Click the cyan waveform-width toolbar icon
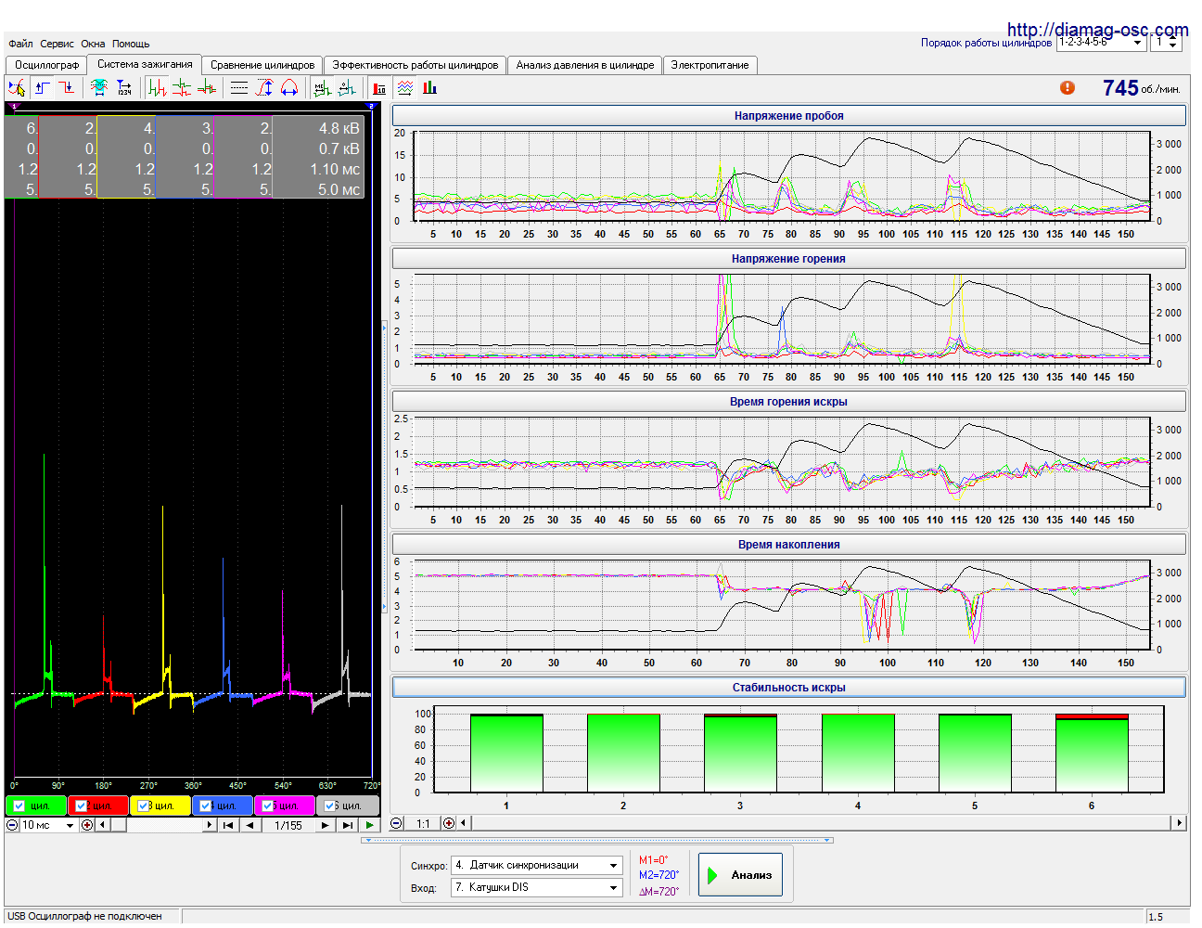The image size is (1202, 928). click(x=99, y=88)
